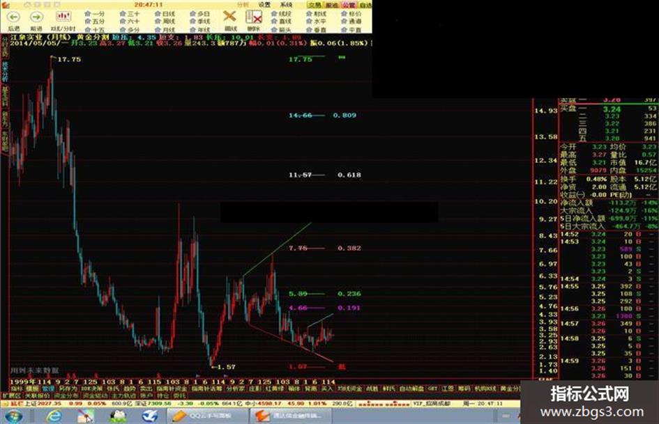Open the 设置 settings menu
The image size is (659, 424).
coord(264,5)
